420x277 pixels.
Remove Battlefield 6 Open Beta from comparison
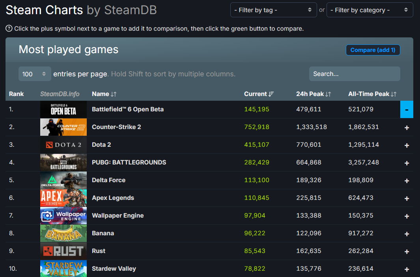[407, 109]
